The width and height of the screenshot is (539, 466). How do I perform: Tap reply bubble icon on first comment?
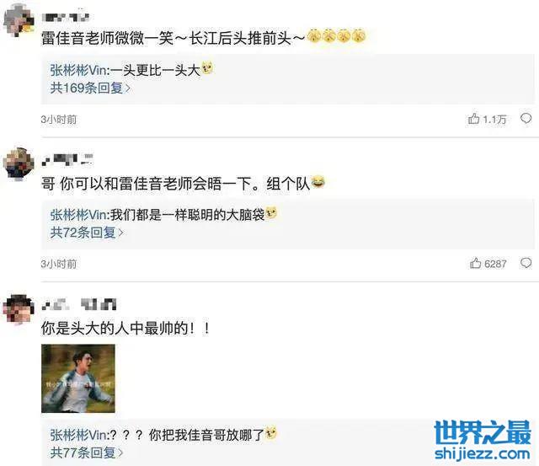pyautogui.click(x=526, y=119)
